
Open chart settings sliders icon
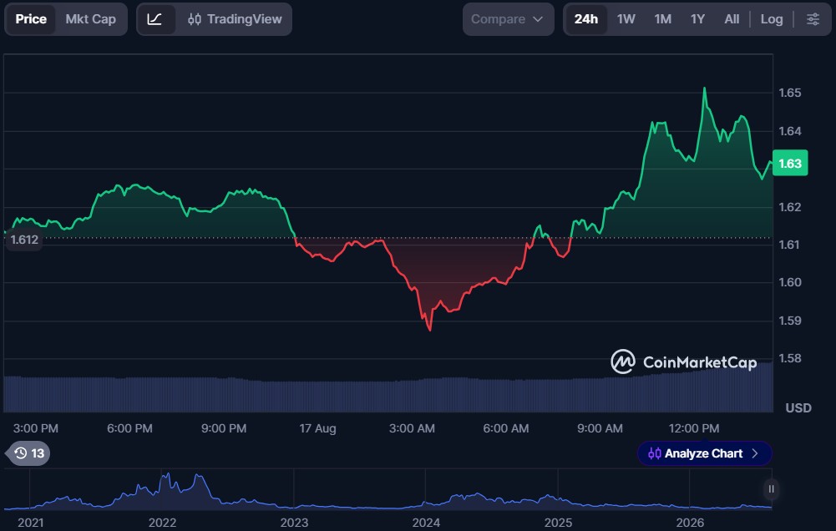(x=813, y=19)
